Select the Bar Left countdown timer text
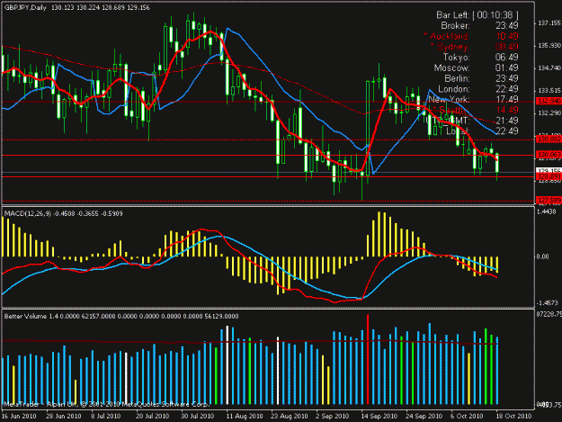This screenshot has height=422, width=562. [477, 15]
